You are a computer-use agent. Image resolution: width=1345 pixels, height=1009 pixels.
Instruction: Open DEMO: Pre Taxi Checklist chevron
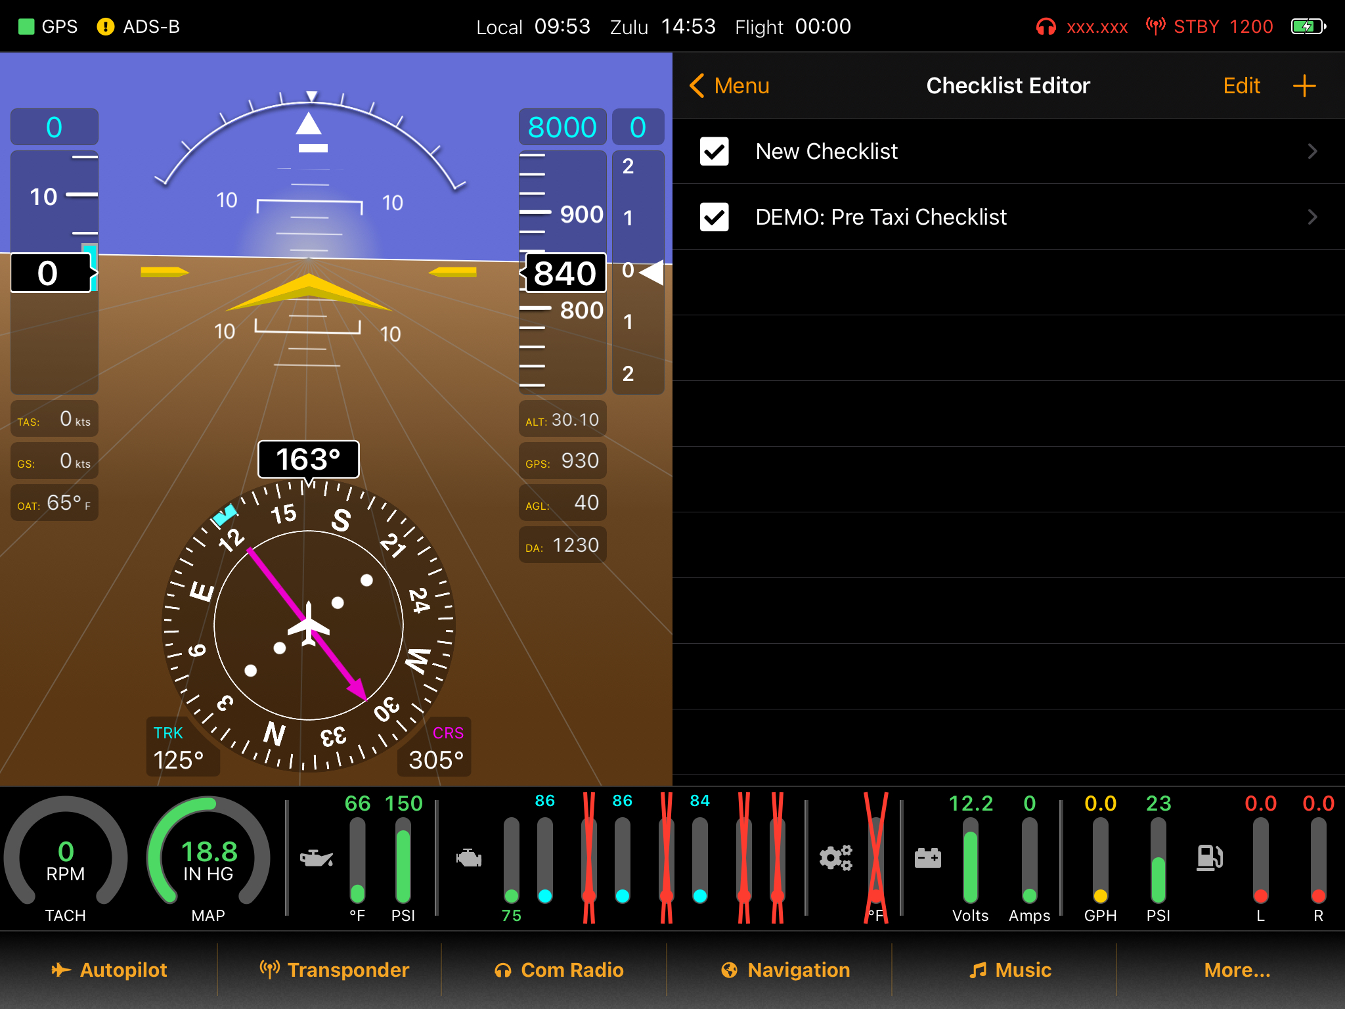click(1312, 217)
